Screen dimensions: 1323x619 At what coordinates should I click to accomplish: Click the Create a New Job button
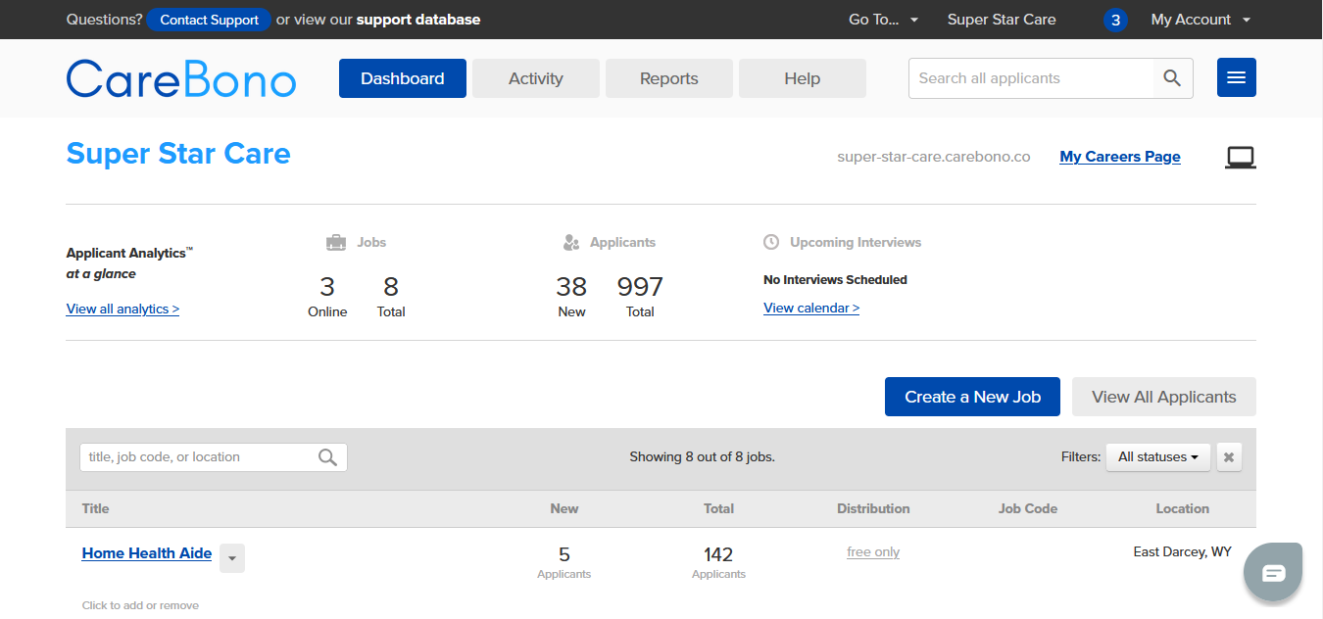[972, 397]
